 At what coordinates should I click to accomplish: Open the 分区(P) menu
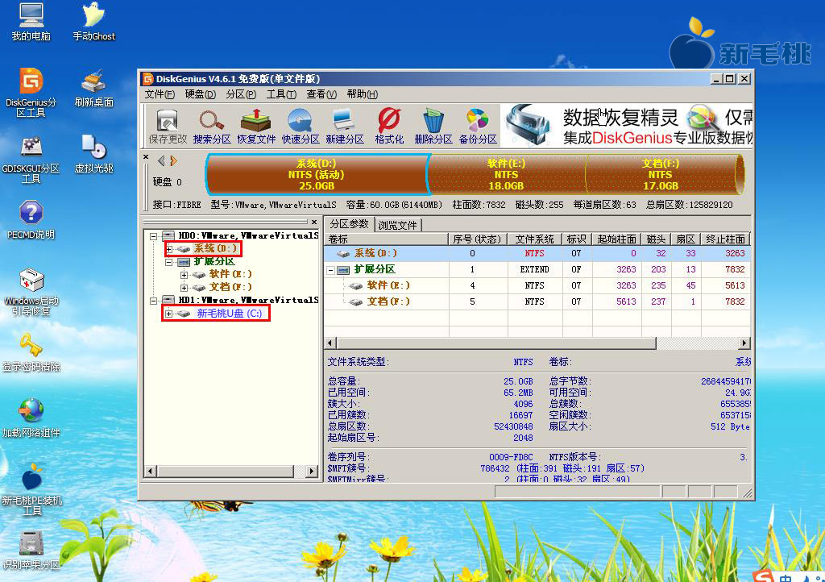point(241,94)
